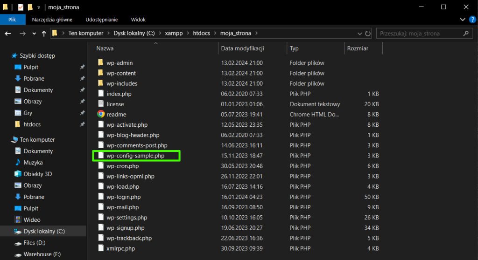The image size is (478, 260).
Task: Expand the ribbon using the chevron
Action: 462,20
